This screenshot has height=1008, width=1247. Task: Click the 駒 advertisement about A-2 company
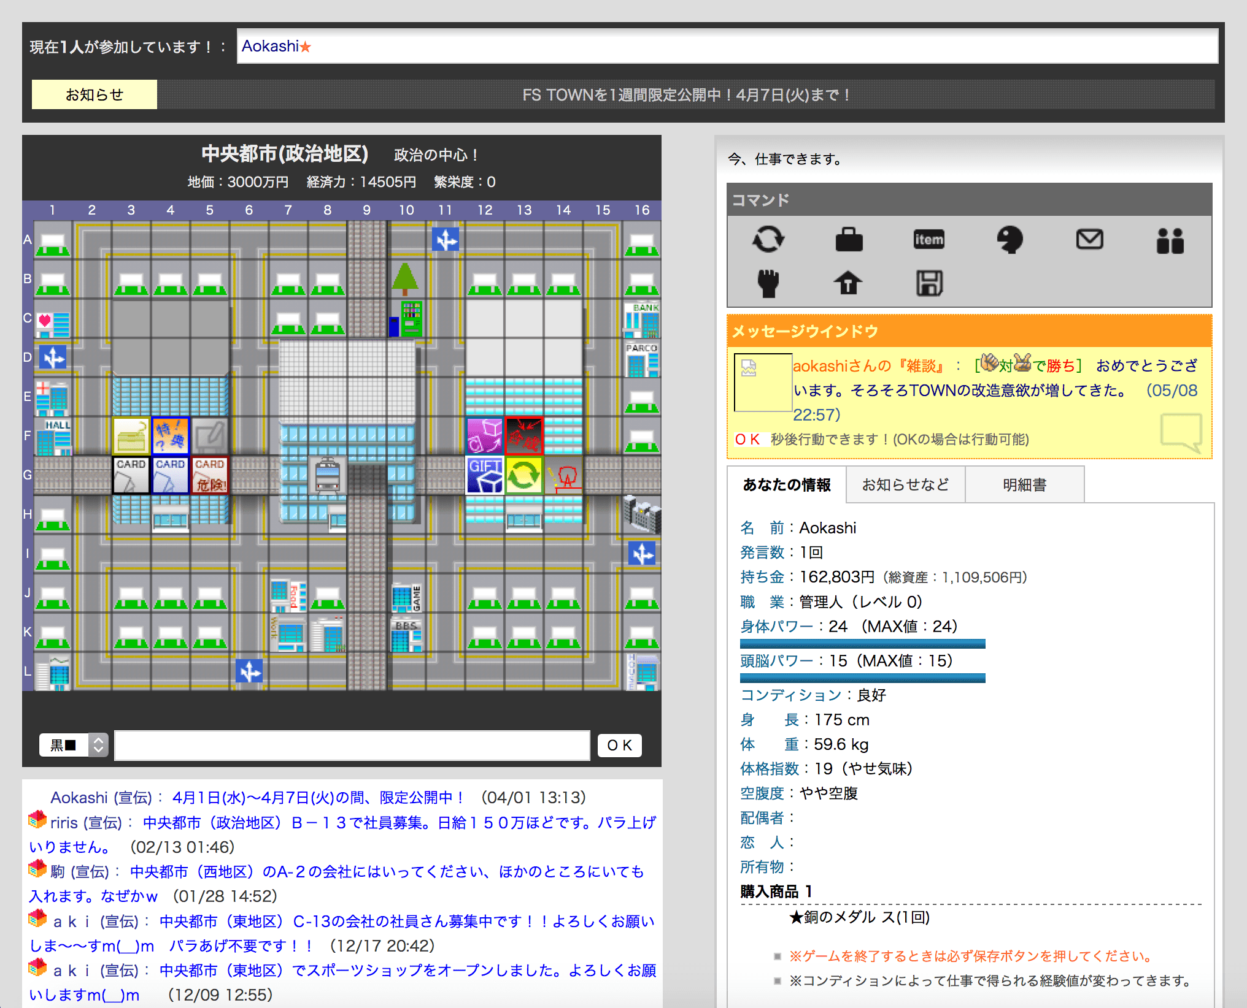tap(336, 884)
